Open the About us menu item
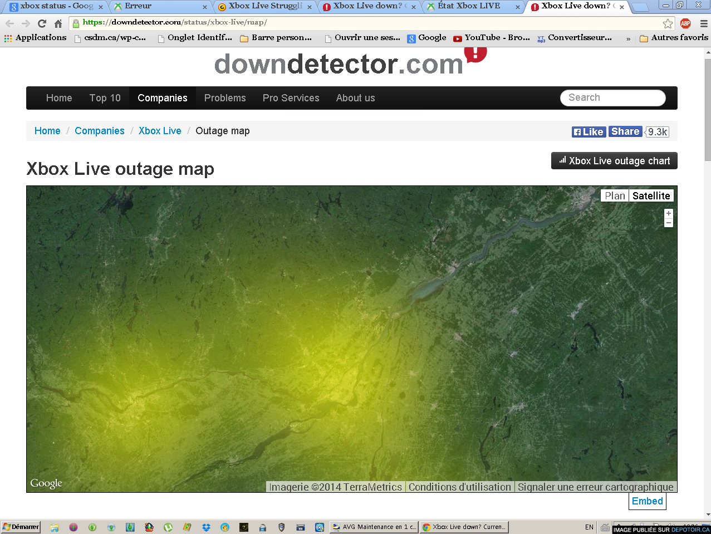711x534 pixels. [x=355, y=98]
